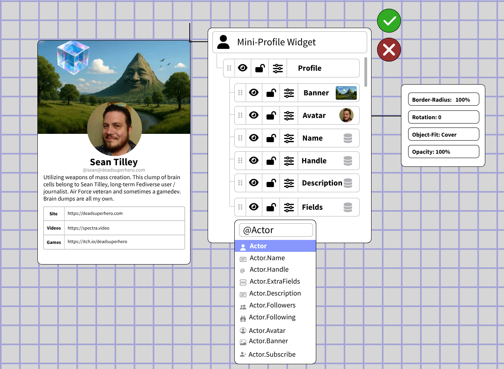Click the Border-Radius: 100% property
The width and height of the screenshot is (504, 369).
[443, 100]
